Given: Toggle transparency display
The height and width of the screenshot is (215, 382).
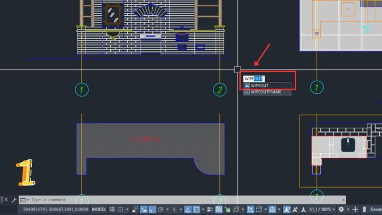Looking at the screenshot, I should click(x=219, y=210).
